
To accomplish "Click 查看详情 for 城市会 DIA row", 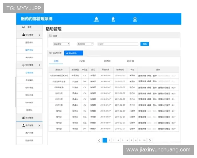I will point(142,129).
